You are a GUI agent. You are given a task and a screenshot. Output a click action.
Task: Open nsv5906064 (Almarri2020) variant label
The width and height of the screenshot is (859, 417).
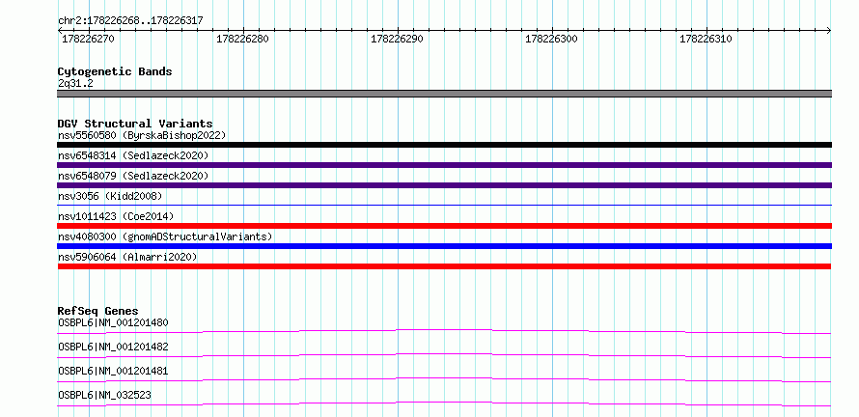click(127, 257)
